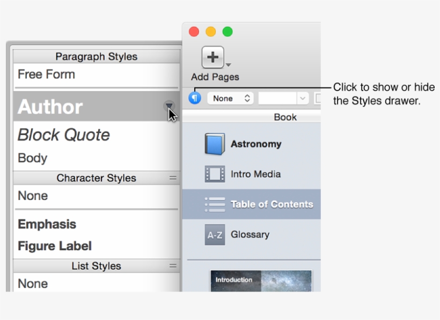Open the Author style options arrow

(x=168, y=106)
